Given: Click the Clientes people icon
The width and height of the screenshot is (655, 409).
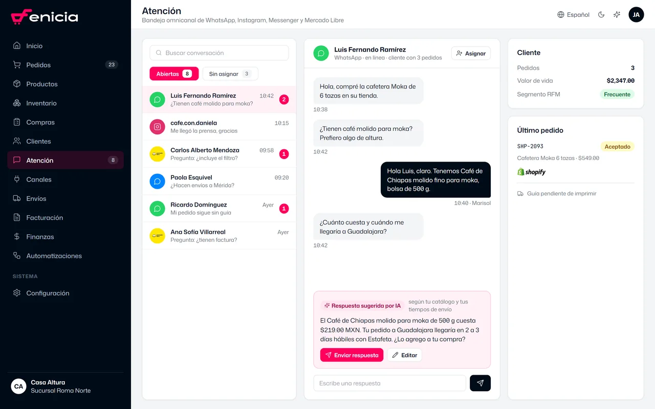Looking at the screenshot, I should (17, 141).
